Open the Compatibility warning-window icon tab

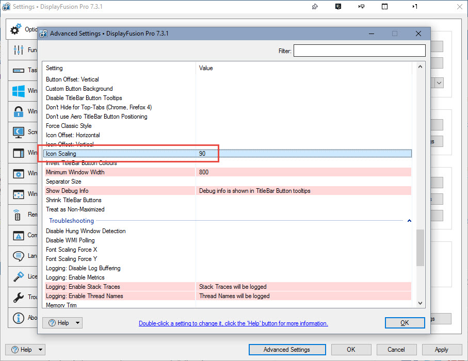click(19, 235)
